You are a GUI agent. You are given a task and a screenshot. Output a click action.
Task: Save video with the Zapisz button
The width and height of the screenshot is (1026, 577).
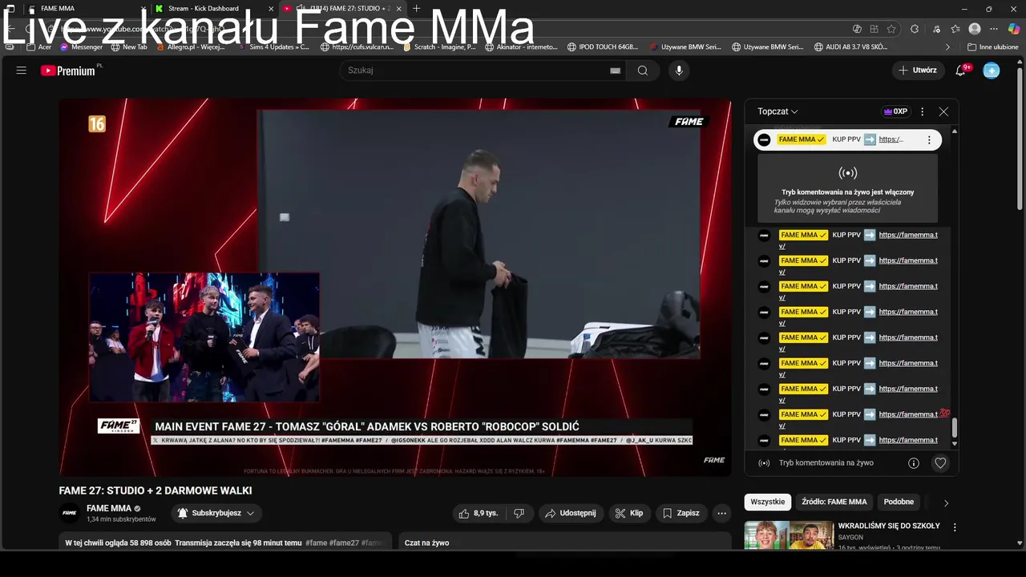(x=681, y=514)
